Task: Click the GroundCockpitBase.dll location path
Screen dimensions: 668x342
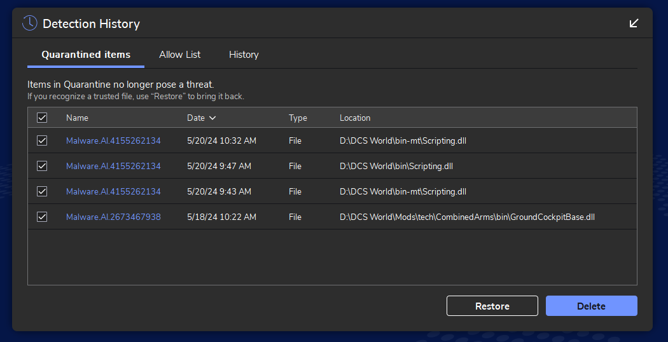Action: (467, 217)
